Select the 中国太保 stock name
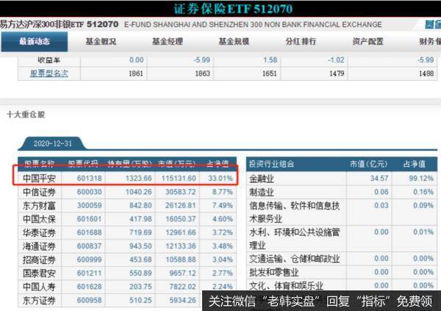441x311 pixels. tap(39, 219)
